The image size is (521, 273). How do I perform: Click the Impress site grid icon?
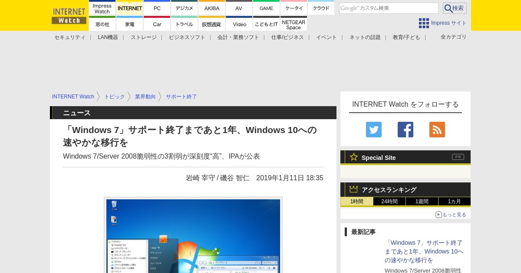[424, 23]
